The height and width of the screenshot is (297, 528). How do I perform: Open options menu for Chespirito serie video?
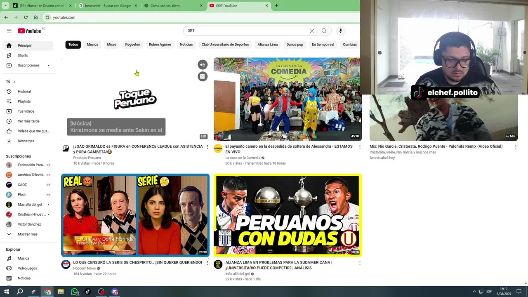[207, 263]
